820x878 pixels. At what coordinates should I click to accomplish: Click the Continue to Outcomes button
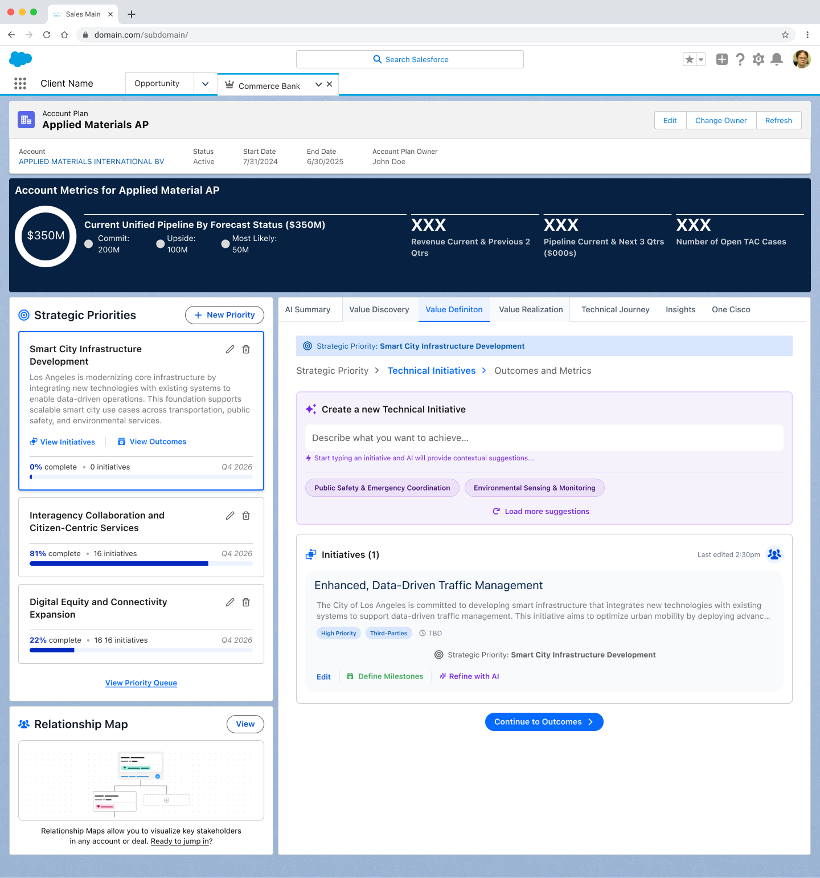[x=544, y=722]
